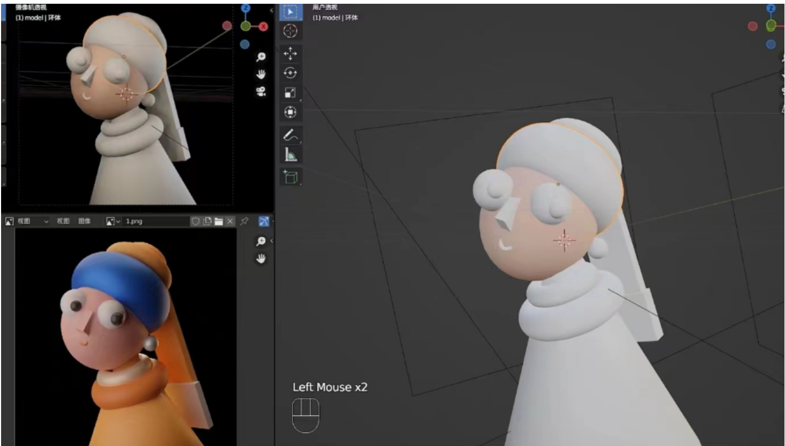This screenshot has height=446, width=785.
Task: Click '(1) model | 环体' text in camera viewport
Action: click(38, 17)
